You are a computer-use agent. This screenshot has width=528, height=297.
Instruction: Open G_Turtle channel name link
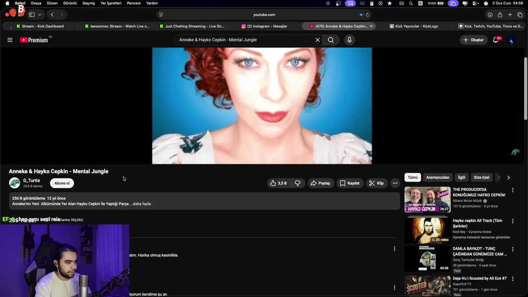[31, 180]
